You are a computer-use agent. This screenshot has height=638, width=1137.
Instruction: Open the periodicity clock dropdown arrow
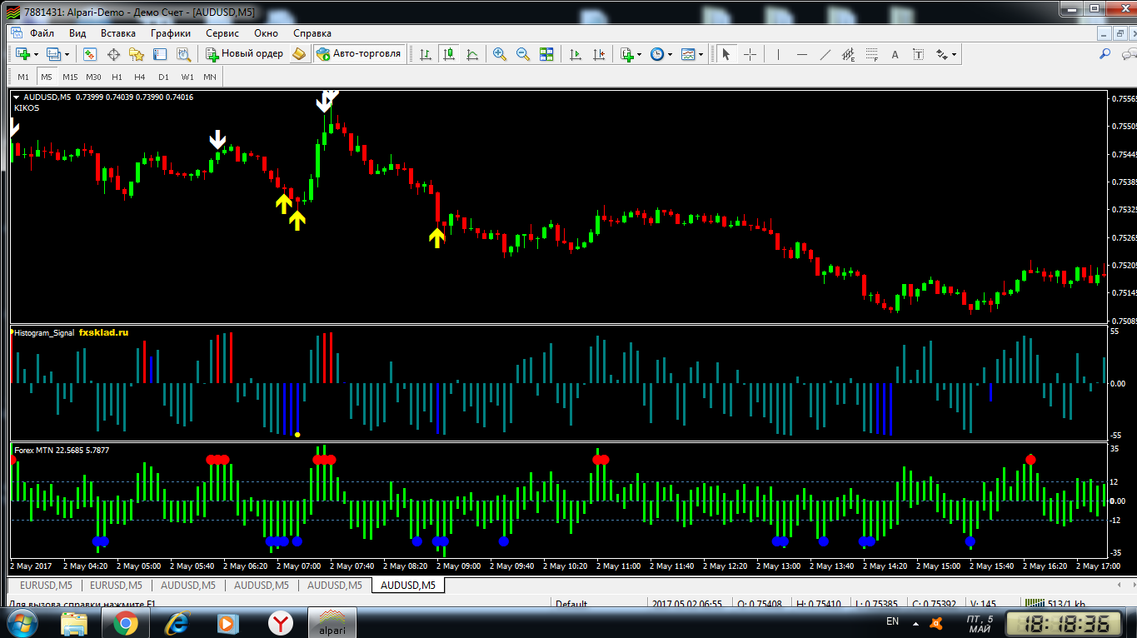(670, 54)
